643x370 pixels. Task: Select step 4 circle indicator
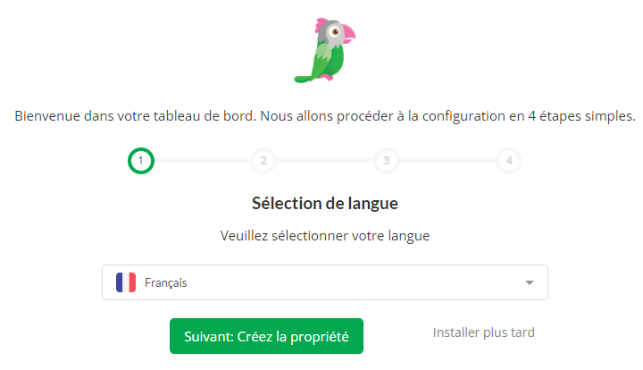point(509,161)
